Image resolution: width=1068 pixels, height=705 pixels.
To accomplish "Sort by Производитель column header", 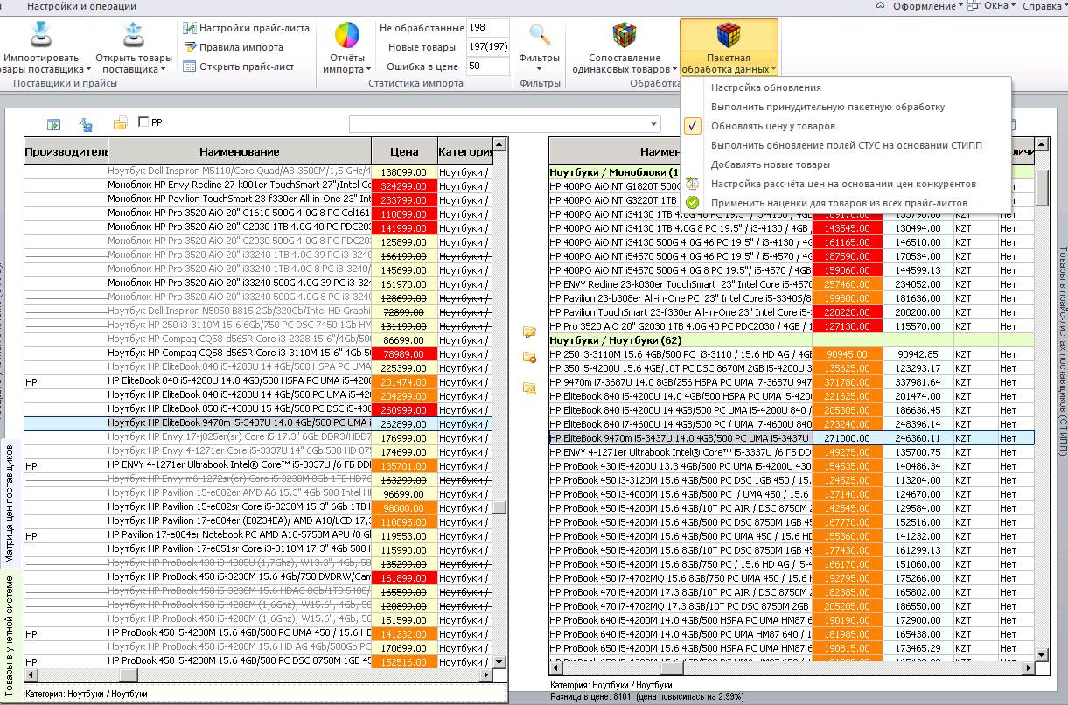I will click(66, 151).
